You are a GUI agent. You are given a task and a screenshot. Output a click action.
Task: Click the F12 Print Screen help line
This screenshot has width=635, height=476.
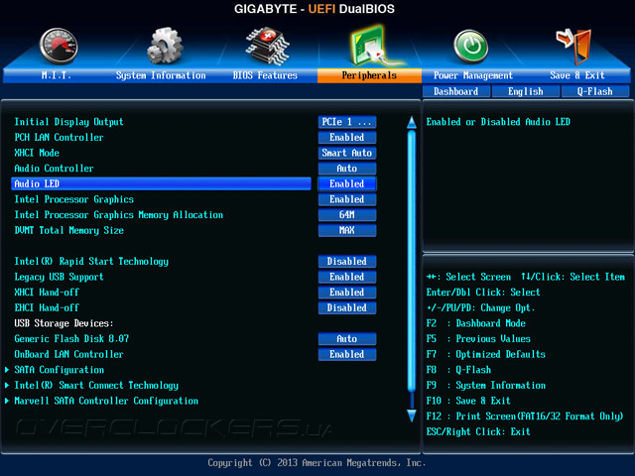click(525, 416)
